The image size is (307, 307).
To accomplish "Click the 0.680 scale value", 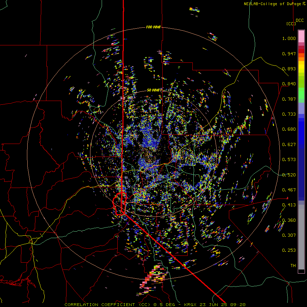I will point(289,129).
